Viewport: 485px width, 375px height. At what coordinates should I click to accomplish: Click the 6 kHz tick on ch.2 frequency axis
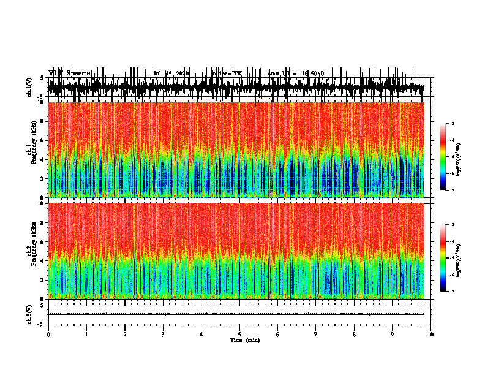[42, 242]
